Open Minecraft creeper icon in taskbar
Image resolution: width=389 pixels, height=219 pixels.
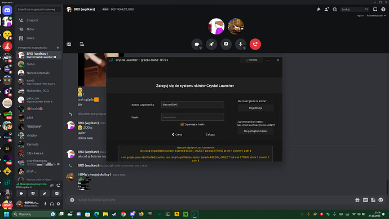pyautogui.click(x=185, y=214)
